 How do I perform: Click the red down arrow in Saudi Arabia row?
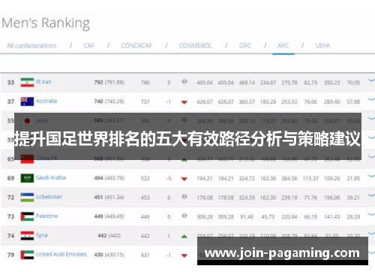click(184, 179)
